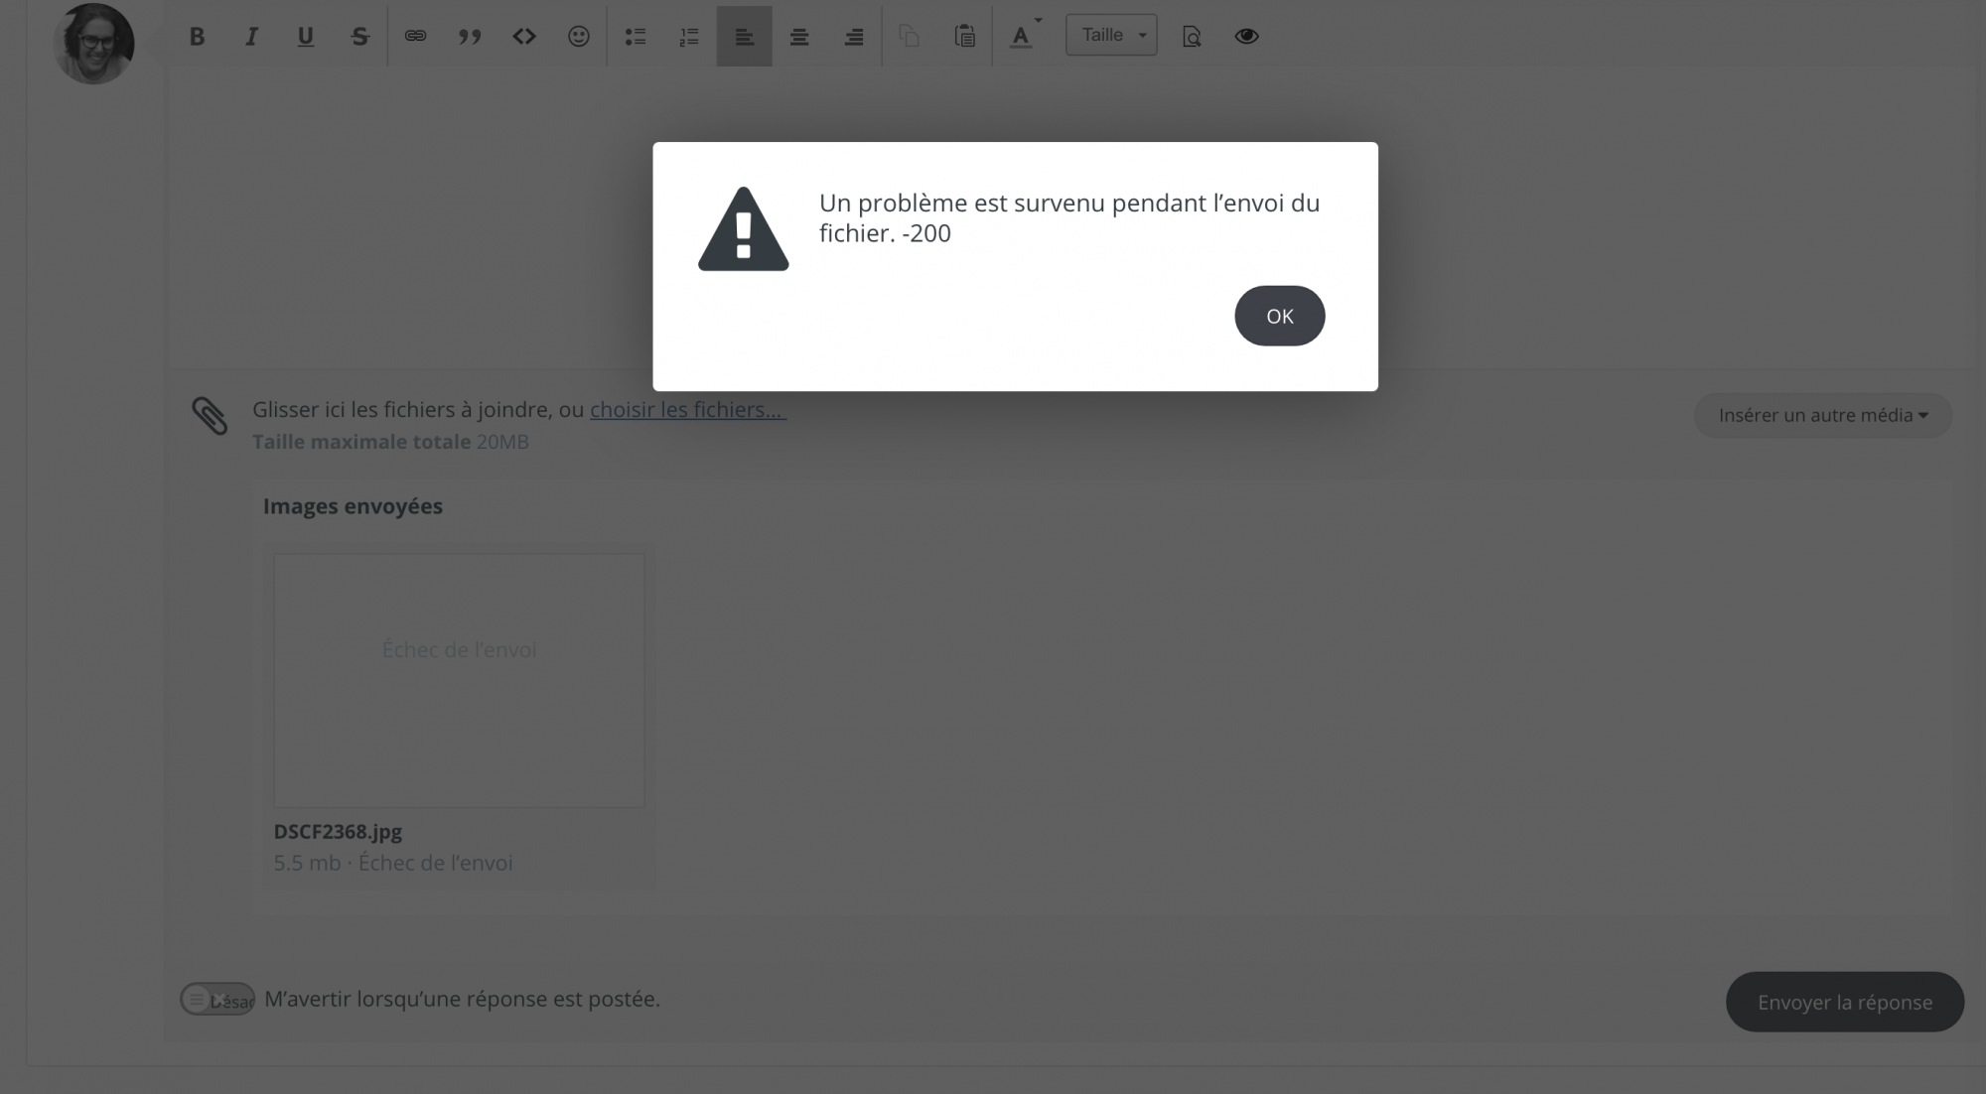Image resolution: width=1986 pixels, height=1094 pixels.
Task: Open the Taille font size dropdown
Action: 1111,35
